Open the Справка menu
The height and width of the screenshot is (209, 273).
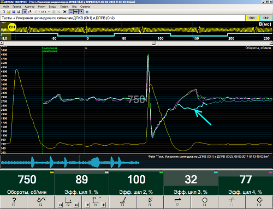pyautogui.click(x=85, y=7)
